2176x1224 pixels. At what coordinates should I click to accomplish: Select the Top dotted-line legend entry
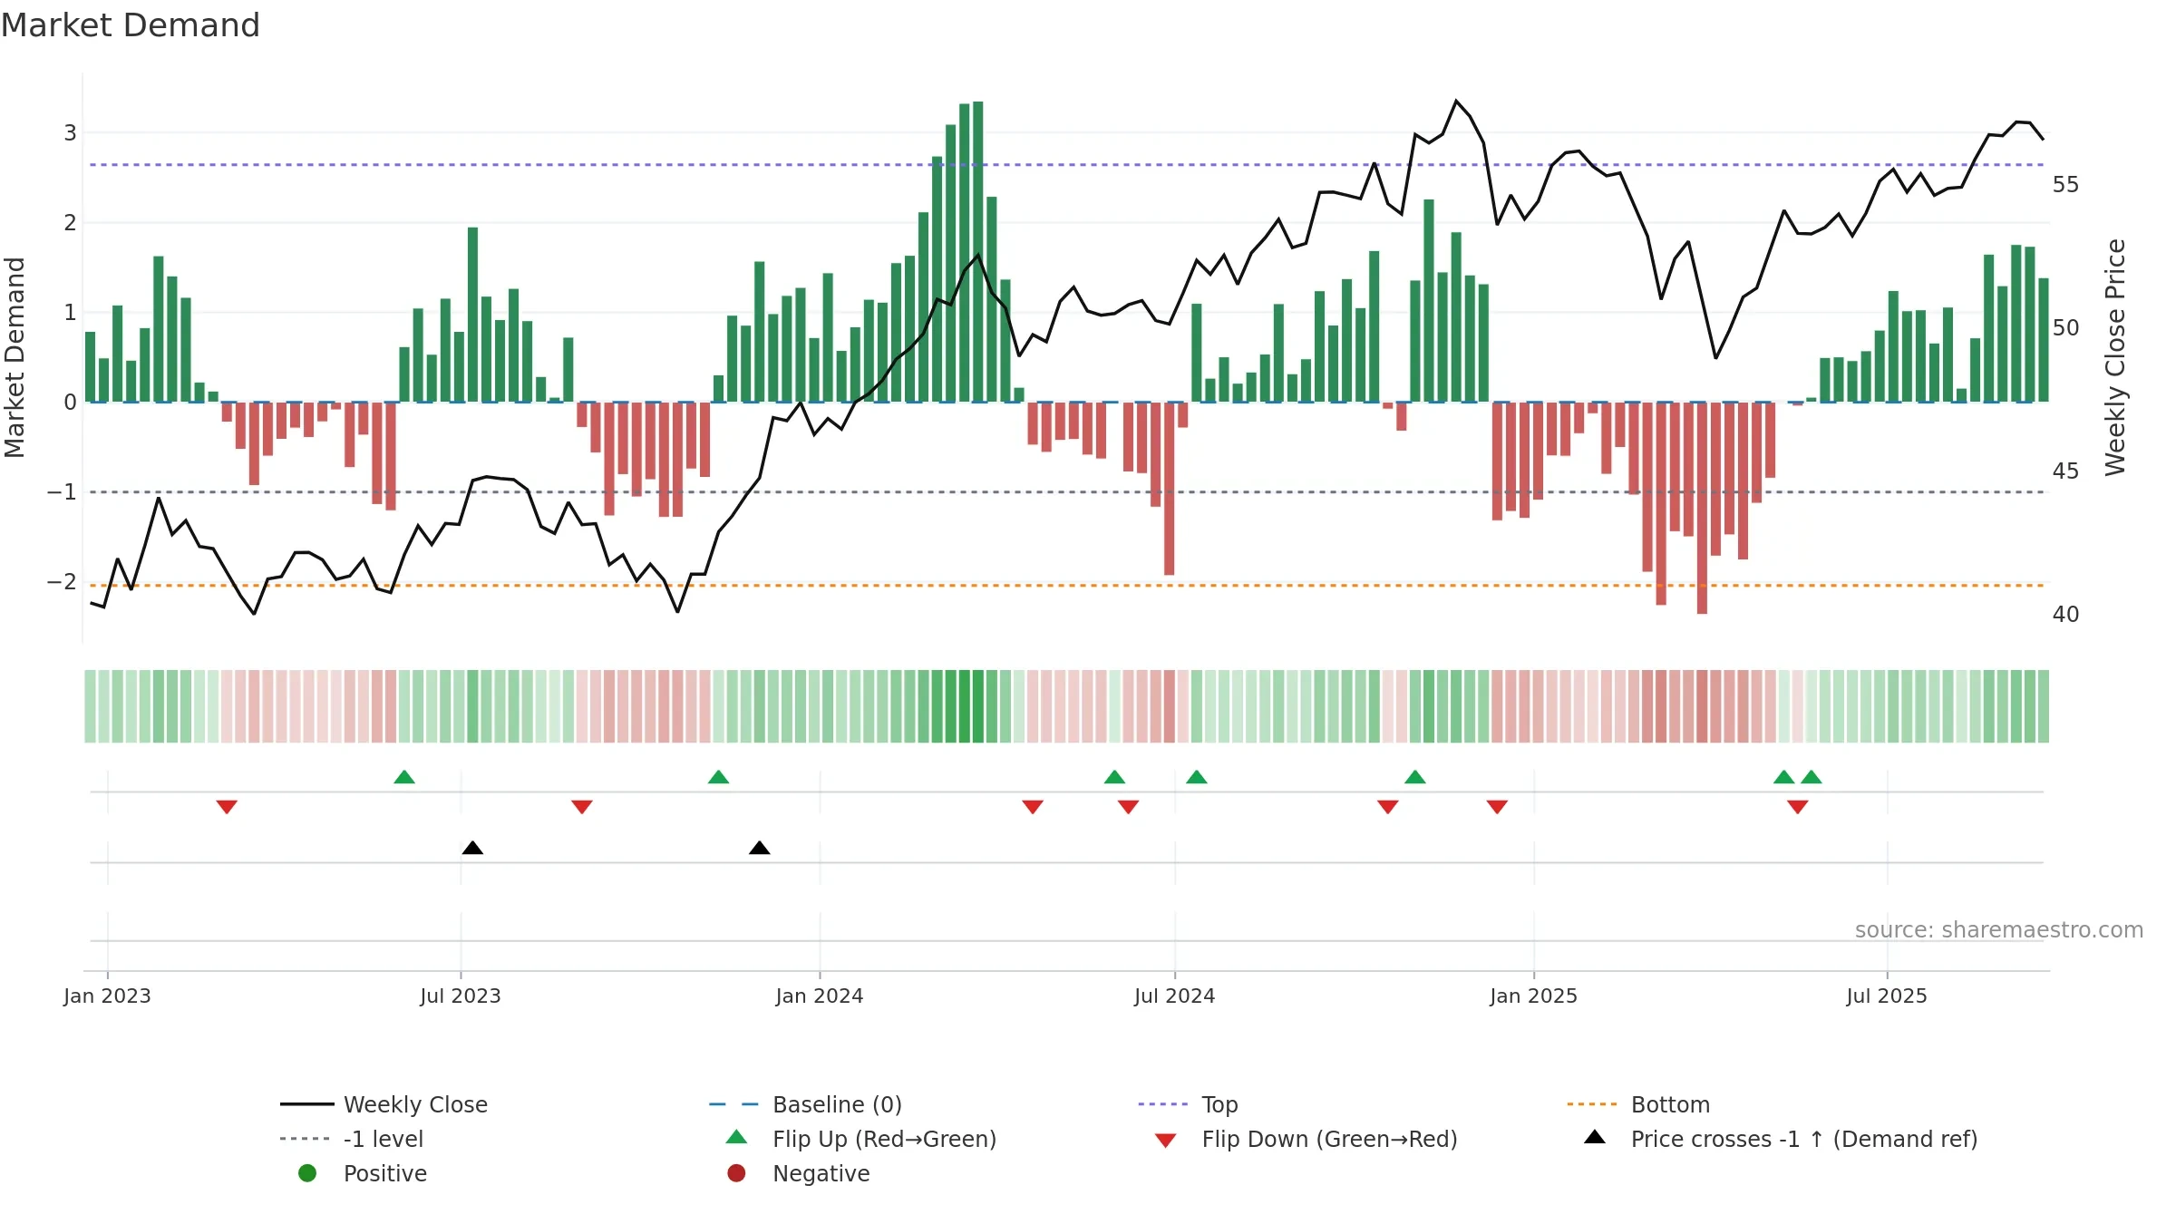tap(1188, 1104)
